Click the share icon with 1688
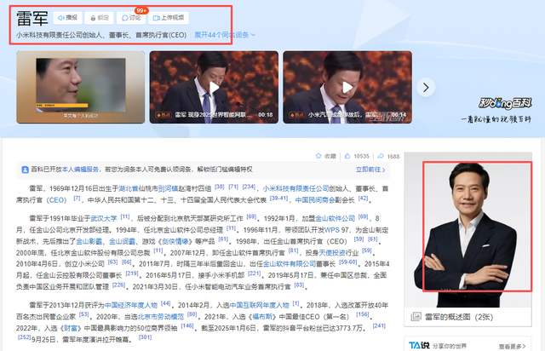The image size is (545, 351). point(381,156)
